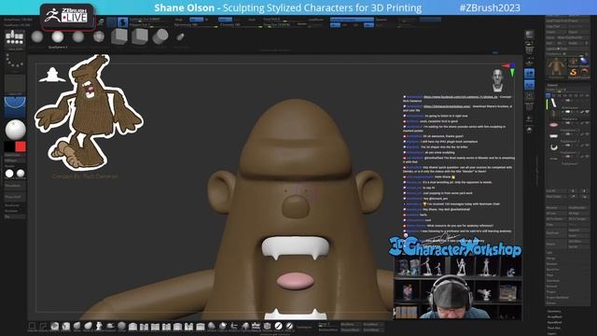Select the cylinder primitive on top shelf

click(160, 36)
